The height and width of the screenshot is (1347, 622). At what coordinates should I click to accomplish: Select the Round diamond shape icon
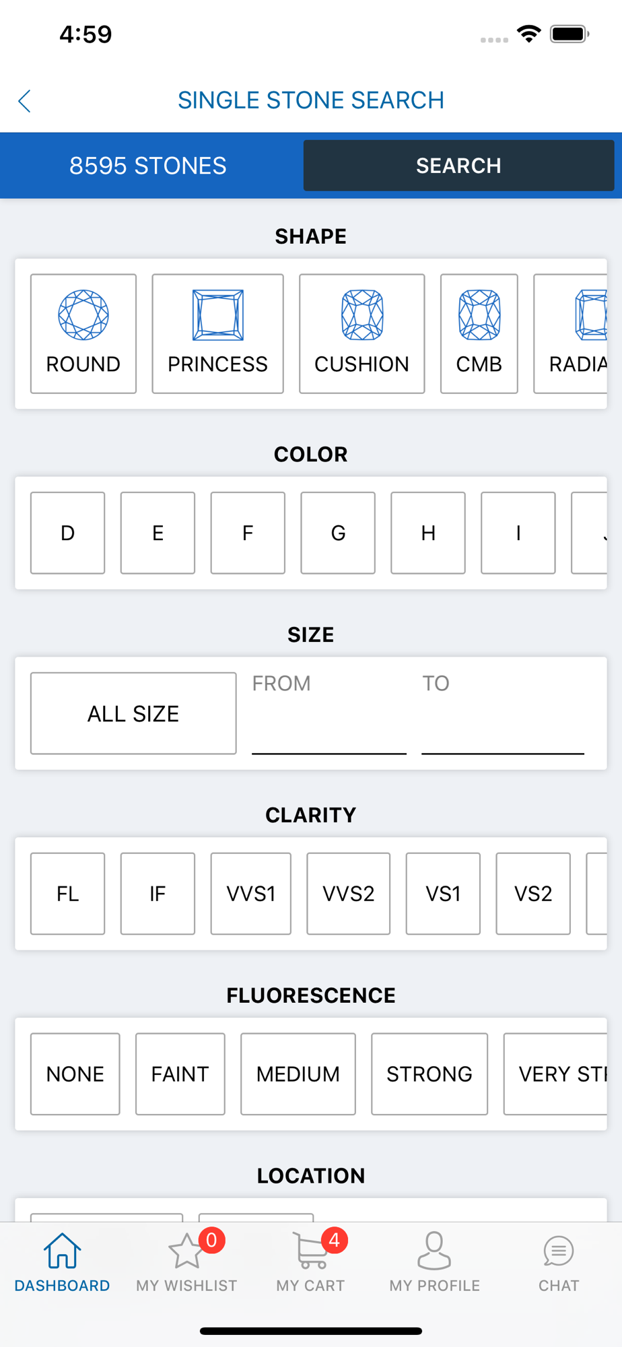pos(83,315)
